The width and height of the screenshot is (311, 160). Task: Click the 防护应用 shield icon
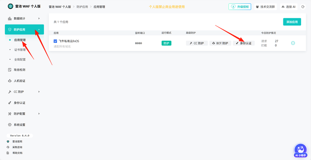10,29
